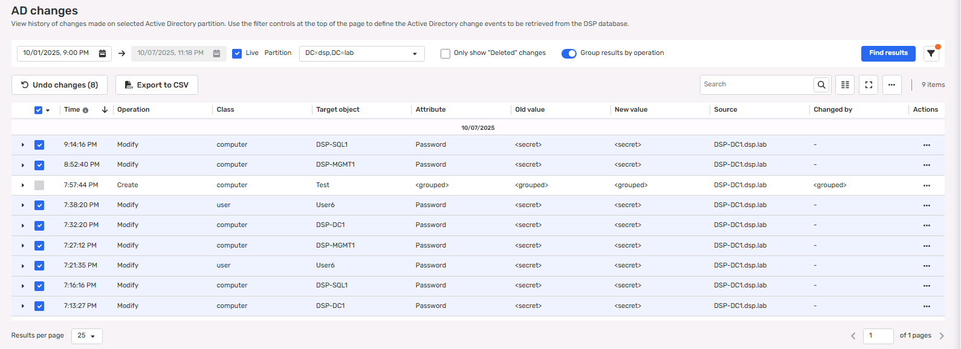Screen dimensions: 961x349
Task: Open toolbar more options ellipsis
Action: [x=891, y=85]
